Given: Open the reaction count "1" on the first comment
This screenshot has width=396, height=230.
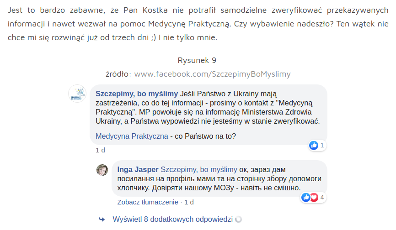Looking at the screenshot, I should click(x=322, y=146).
